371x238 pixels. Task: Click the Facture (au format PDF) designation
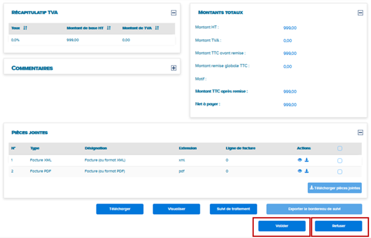(105, 171)
